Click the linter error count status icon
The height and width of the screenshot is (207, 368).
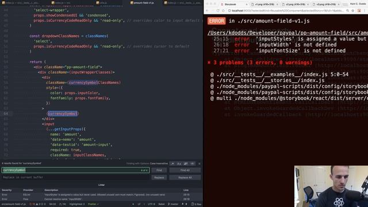coord(32,204)
